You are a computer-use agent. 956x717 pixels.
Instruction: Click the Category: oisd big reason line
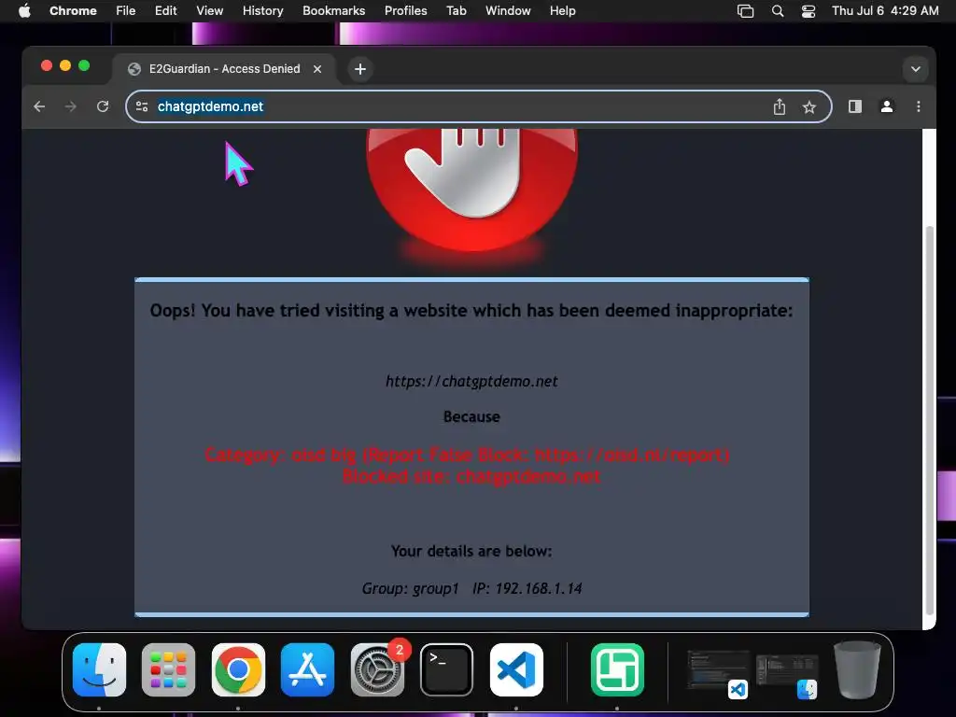[x=467, y=455]
